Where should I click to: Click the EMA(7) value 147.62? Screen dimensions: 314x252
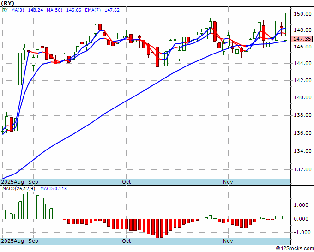coord(112,10)
